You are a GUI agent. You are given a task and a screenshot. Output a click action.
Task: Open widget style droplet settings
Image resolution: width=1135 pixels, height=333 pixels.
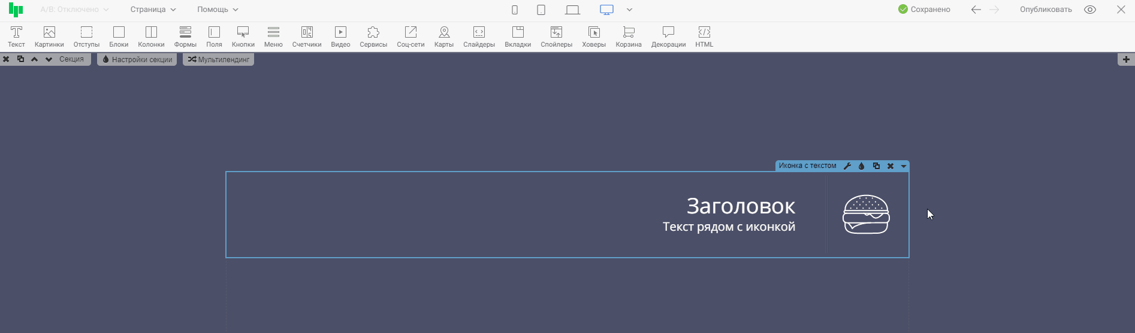(862, 166)
